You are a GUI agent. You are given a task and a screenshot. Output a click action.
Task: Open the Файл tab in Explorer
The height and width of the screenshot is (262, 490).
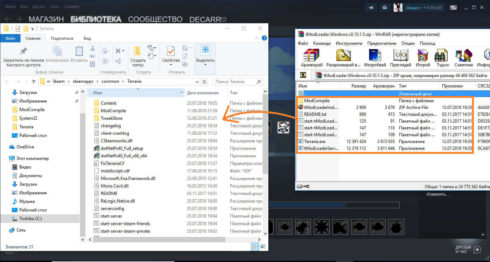click(10, 38)
